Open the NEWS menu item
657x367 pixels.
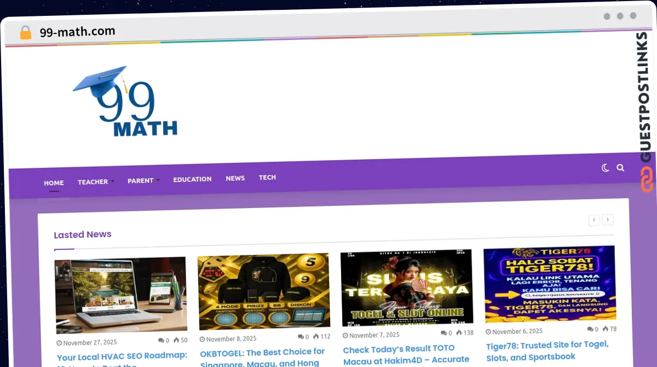(235, 178)
